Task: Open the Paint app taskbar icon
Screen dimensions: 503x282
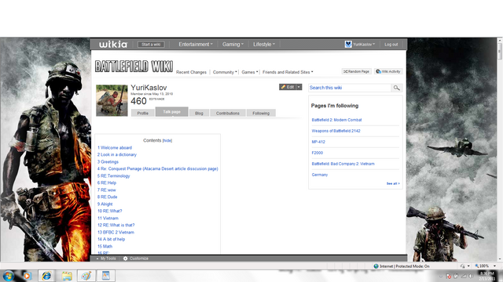Action: (86, 276)
